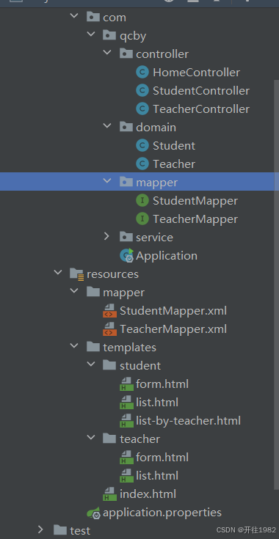Select StudentController in the tree

[x=201, y=91]
